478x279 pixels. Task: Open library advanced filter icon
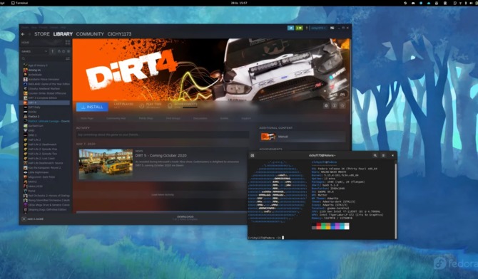coord(68,58)
